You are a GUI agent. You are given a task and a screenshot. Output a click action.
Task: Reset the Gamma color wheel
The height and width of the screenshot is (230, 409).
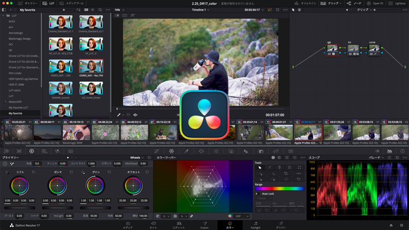(71, 172)
